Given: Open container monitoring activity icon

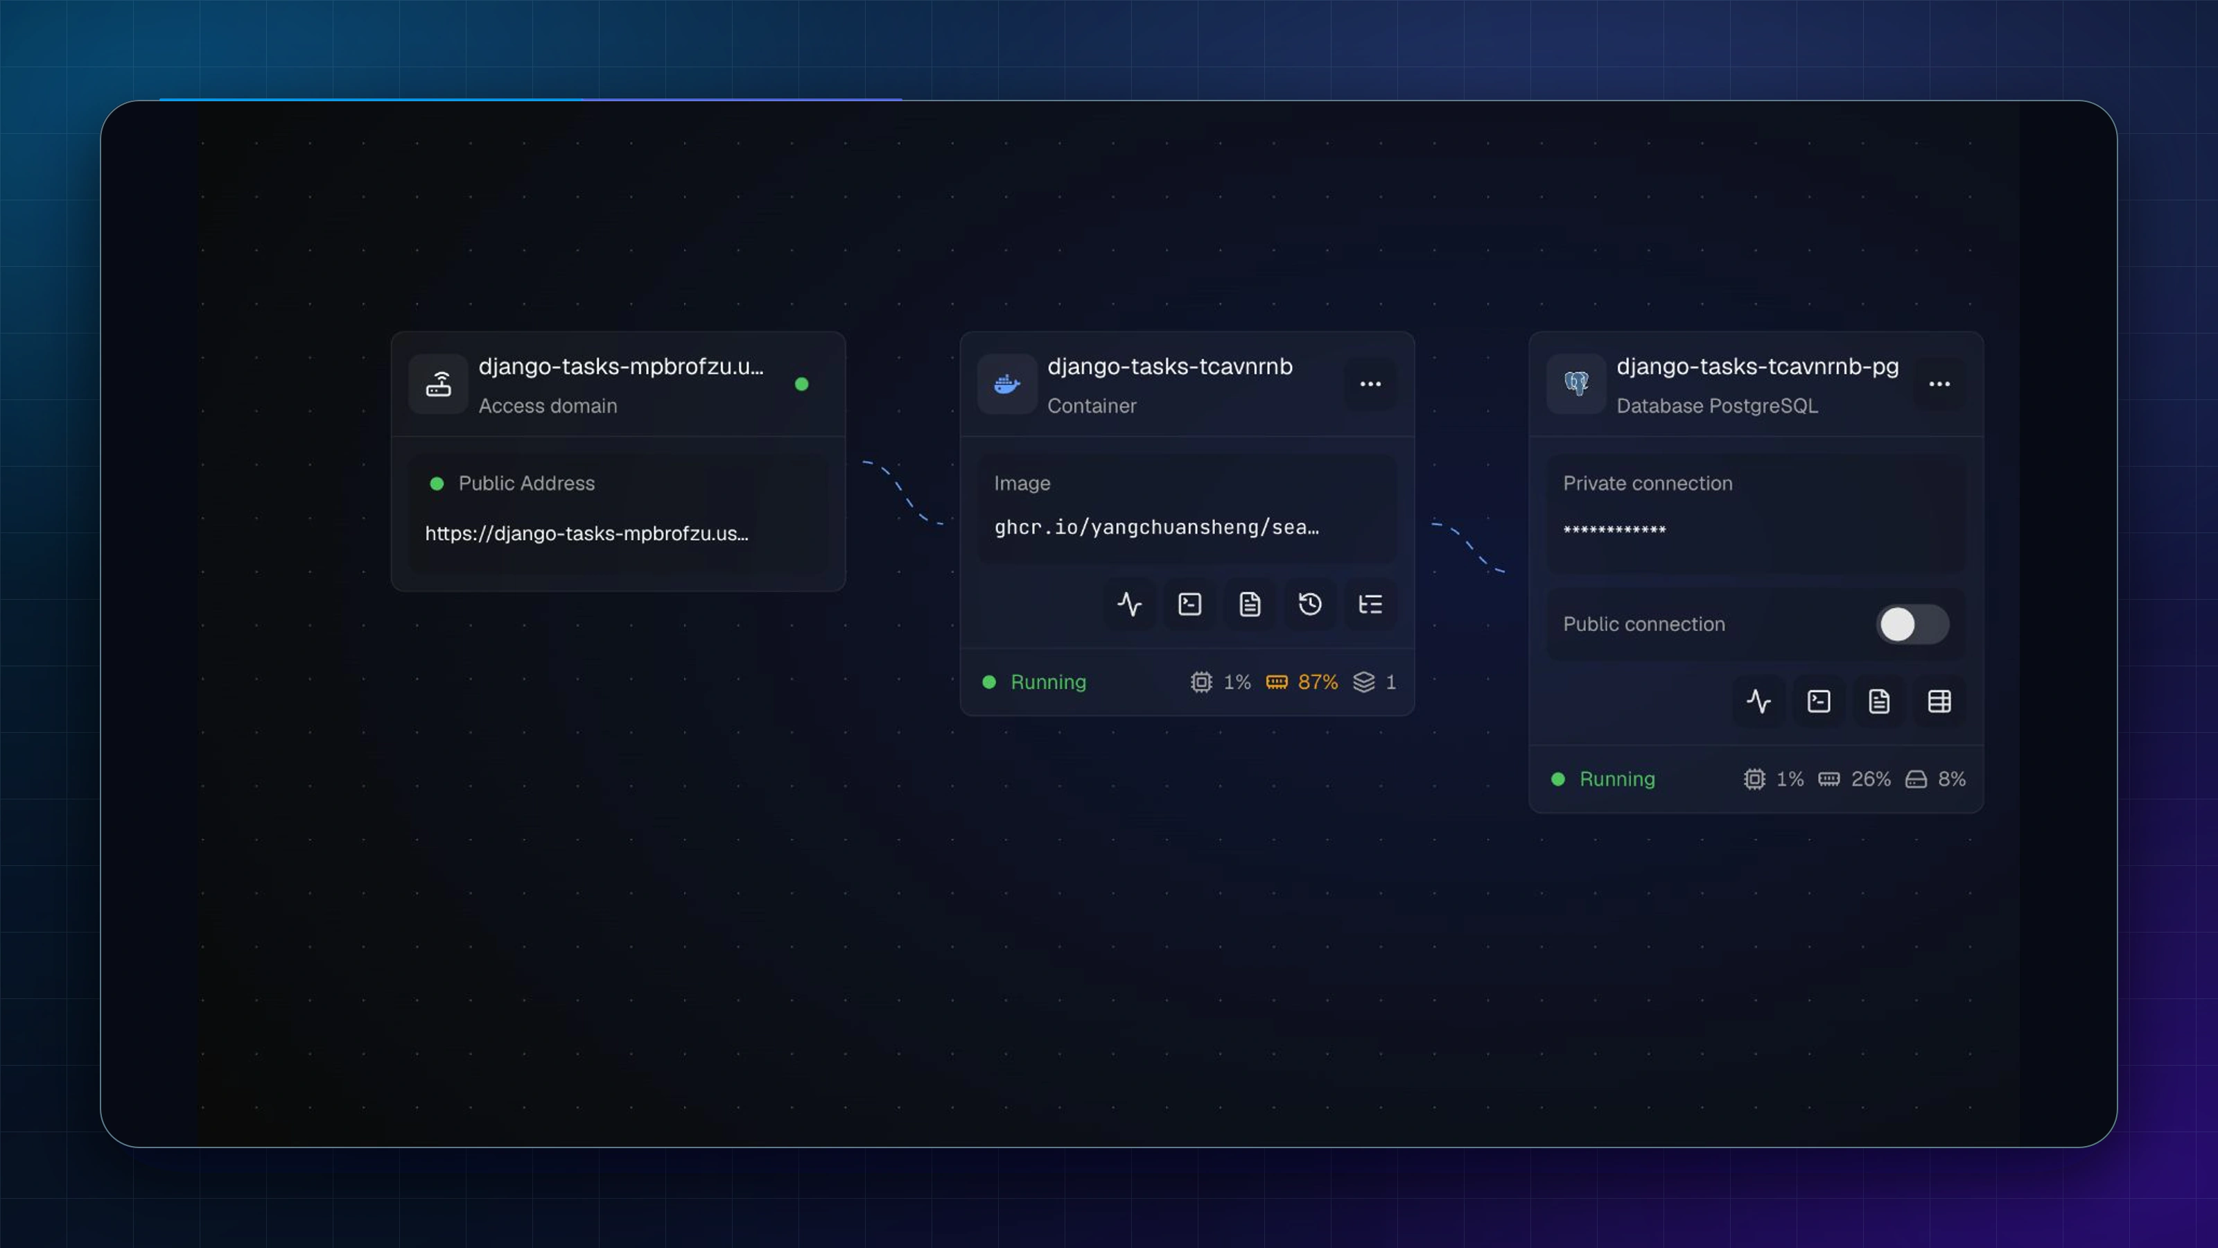Looking at the screenshot, I should click(1130, 605).
